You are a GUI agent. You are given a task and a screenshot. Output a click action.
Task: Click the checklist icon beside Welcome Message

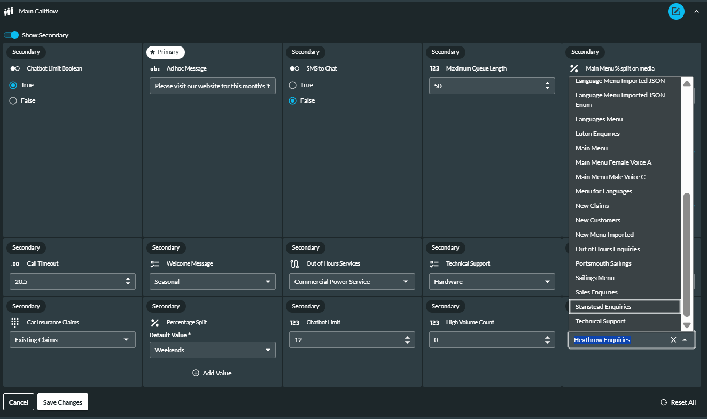155,263
